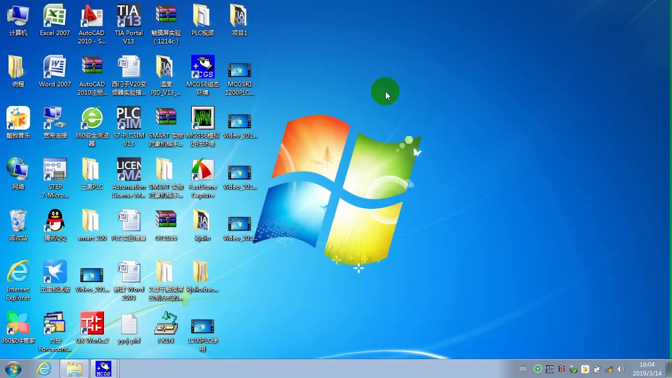Image resolution: width=672 pixels, height=378 pixels.
Task: Select the 温度 PID_V13 folder
Action: coord(166,76)
